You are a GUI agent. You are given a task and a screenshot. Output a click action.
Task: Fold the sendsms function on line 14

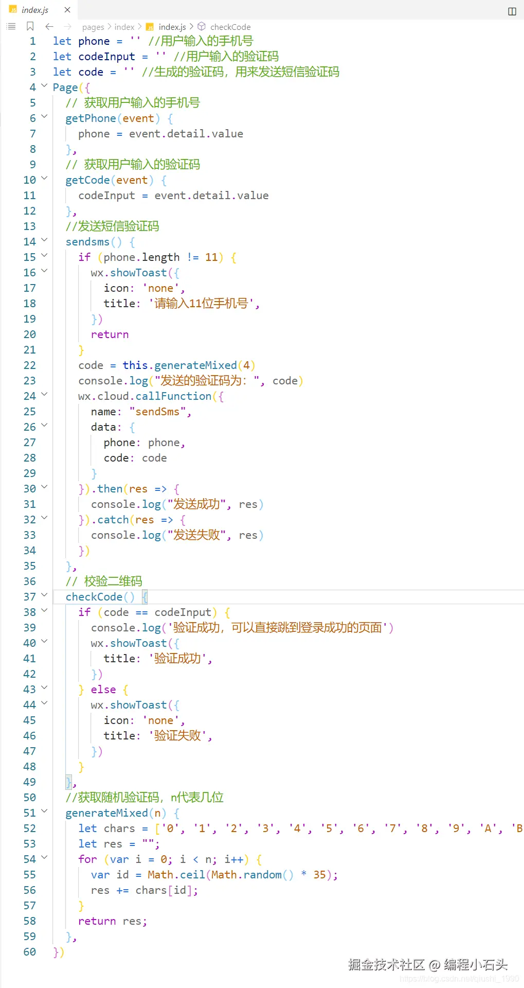[x=44, y=240]
